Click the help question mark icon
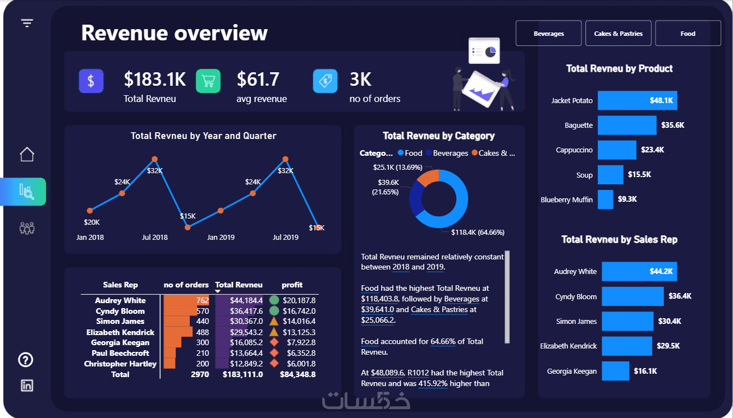Image resolution: width=733 pixels, height=418 pixels. [x=26, y=360]
